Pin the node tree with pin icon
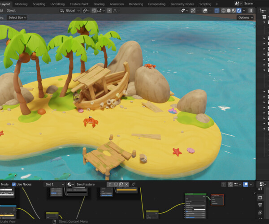The height and width of the screenshot is (224, 269). [x=133, y=185]
